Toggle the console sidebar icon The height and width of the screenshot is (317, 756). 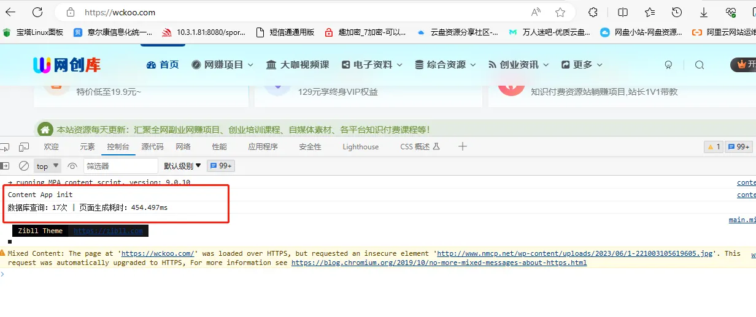[5, 166]
